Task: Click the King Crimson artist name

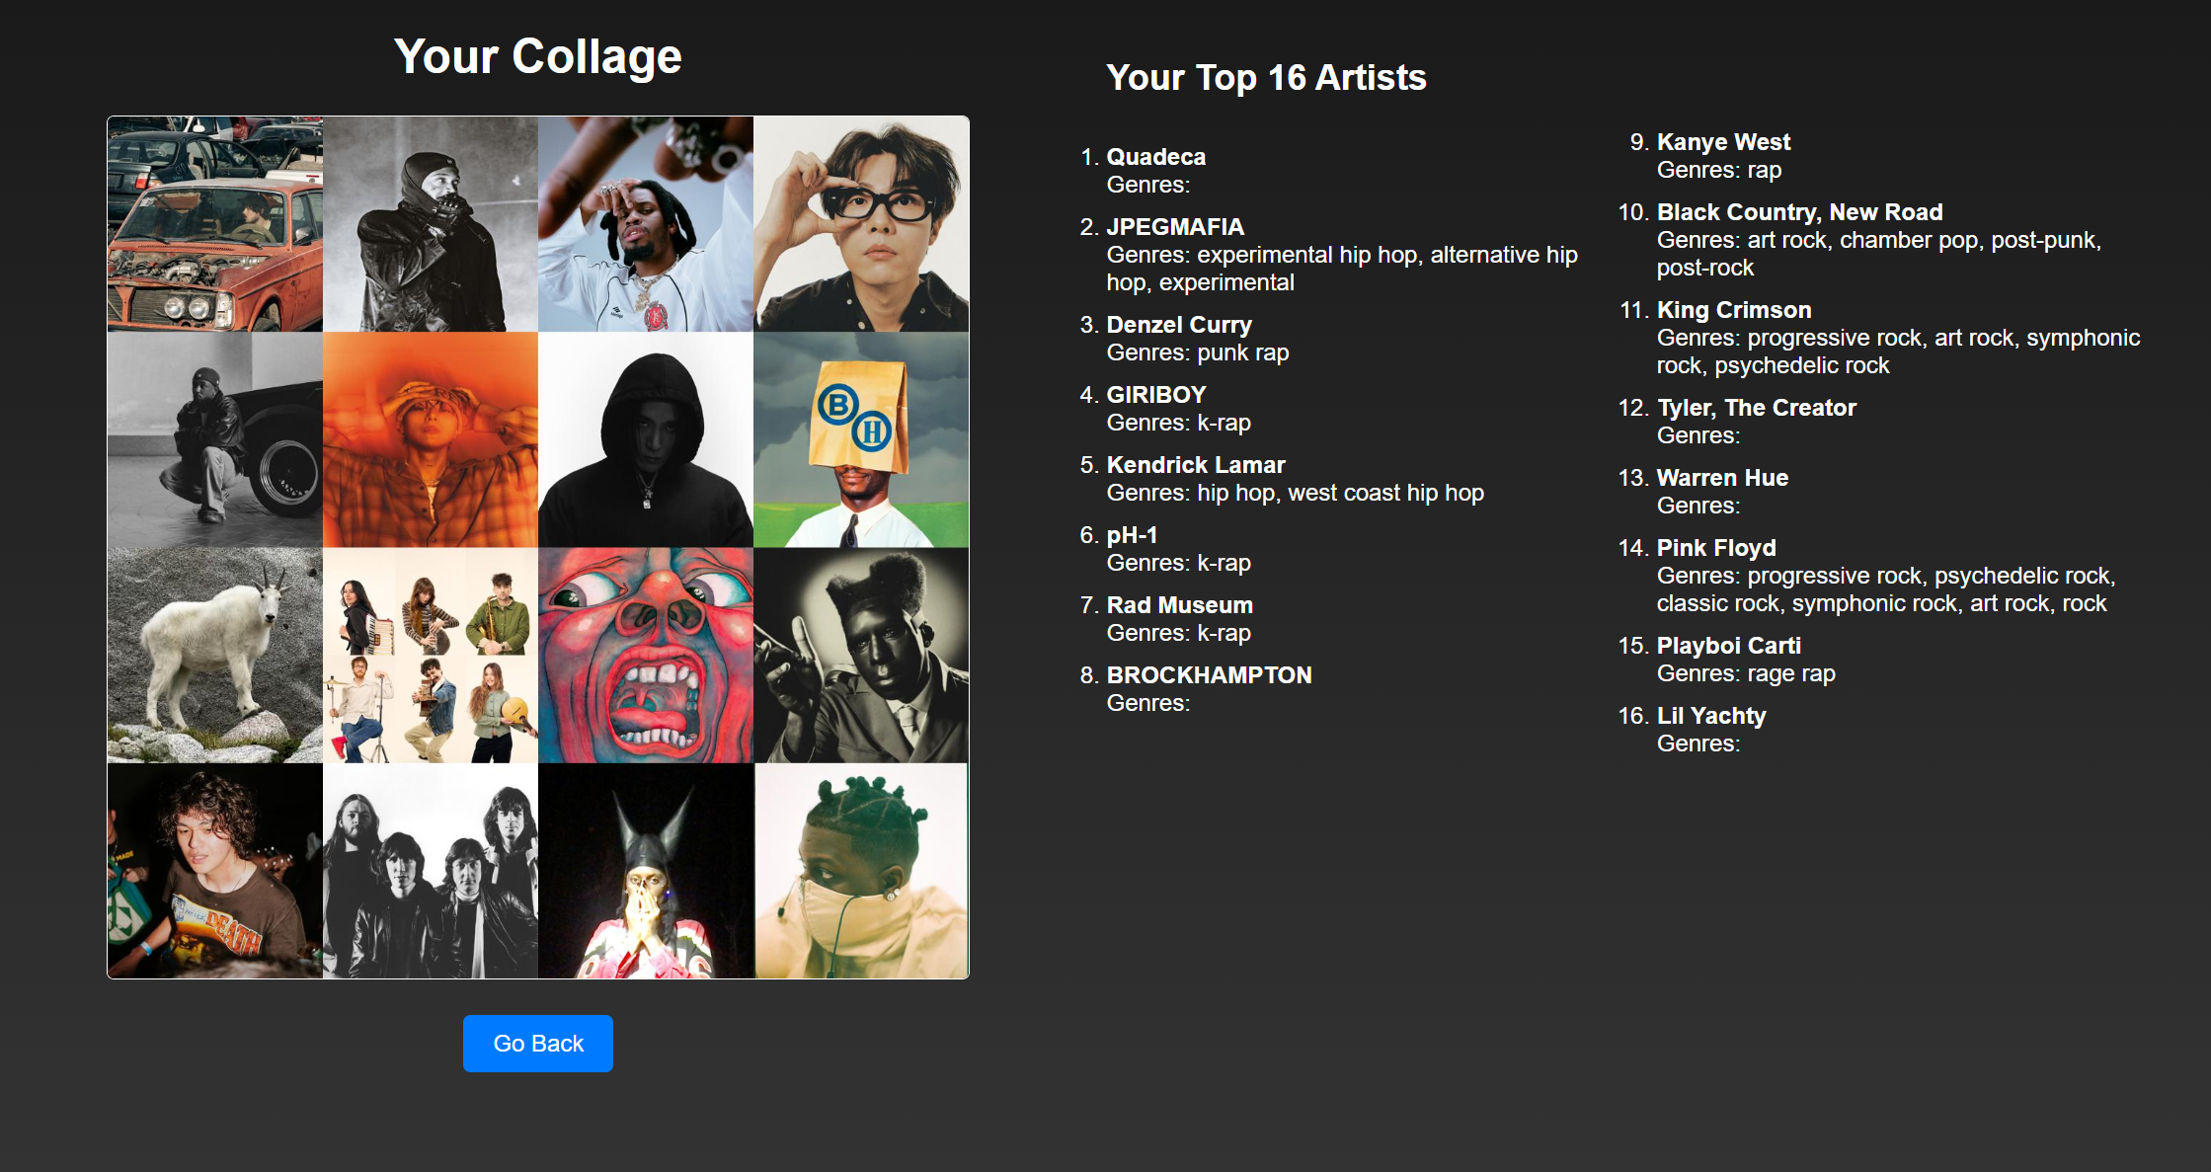Action: [x=1733, y=310]
